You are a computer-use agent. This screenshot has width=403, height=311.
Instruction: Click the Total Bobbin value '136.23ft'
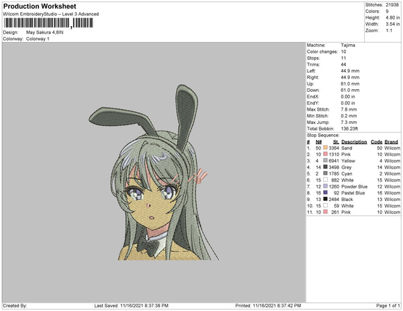(x=349, y=129)
